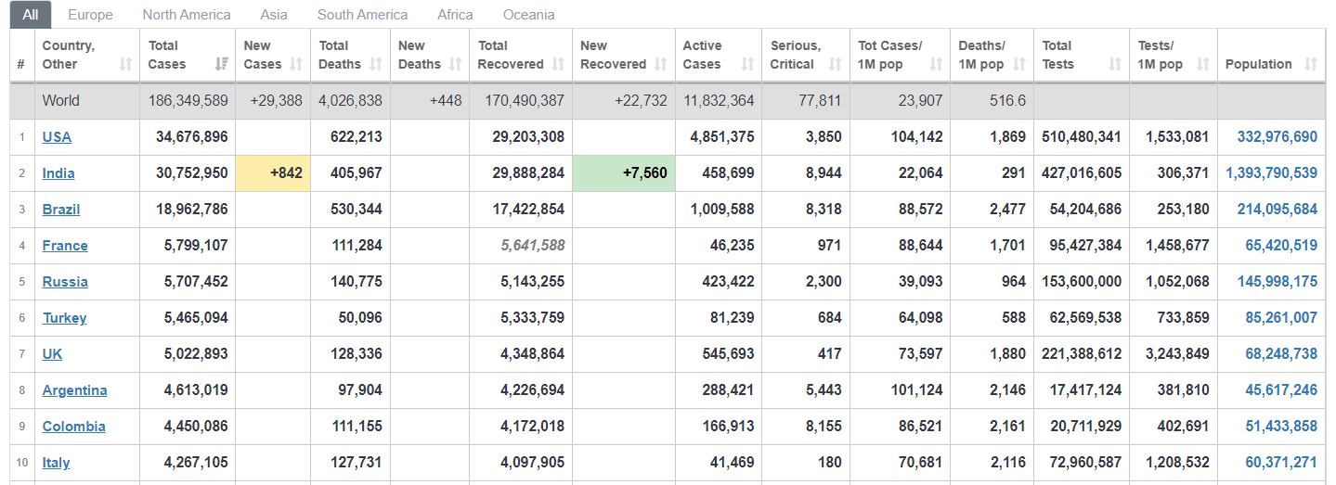This screenshot has height=485, width=1336.
Task: Click sort arrows beside New Cases header
Action: click(296, 64)
